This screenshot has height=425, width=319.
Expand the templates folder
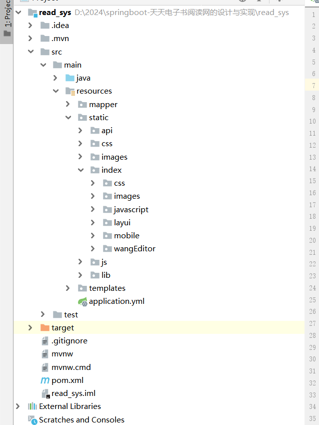[x=68, y=288]
